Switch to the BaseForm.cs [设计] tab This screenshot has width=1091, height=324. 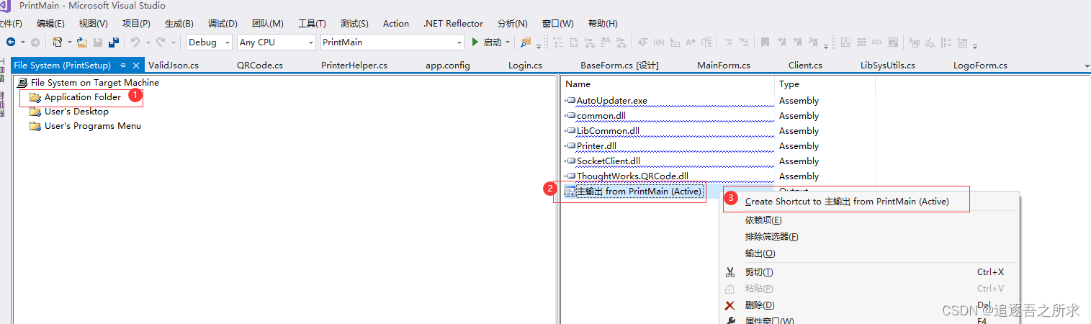click(x=620, y=66)
